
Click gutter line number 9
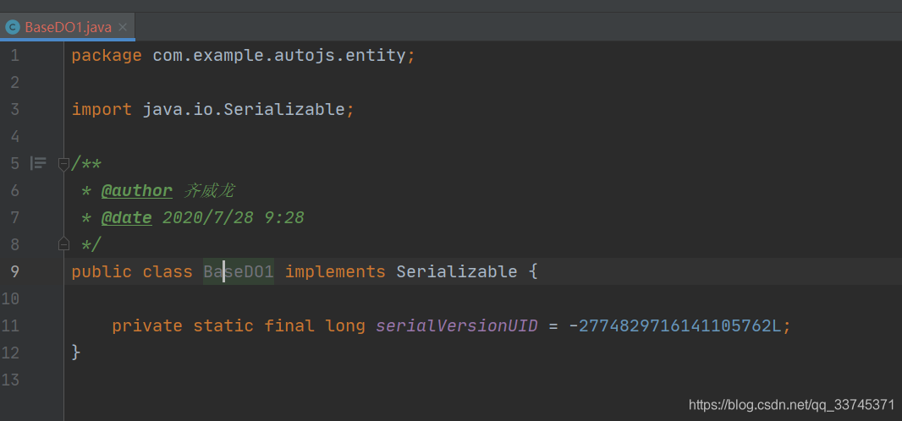14,271
